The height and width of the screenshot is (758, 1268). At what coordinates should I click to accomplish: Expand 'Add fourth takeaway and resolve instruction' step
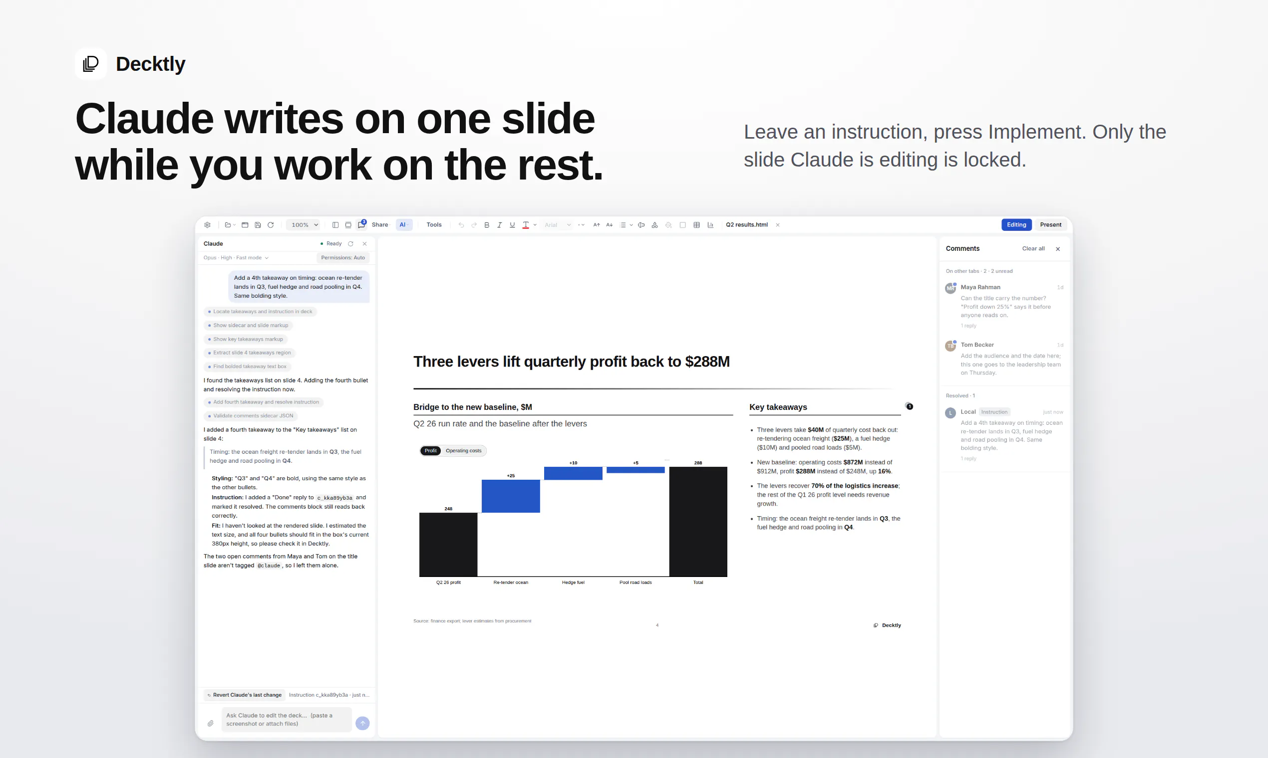pyautogui.click(x=264, y=402)
